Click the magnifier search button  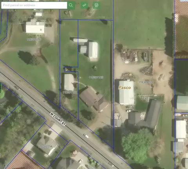click(x=71, y=5)
